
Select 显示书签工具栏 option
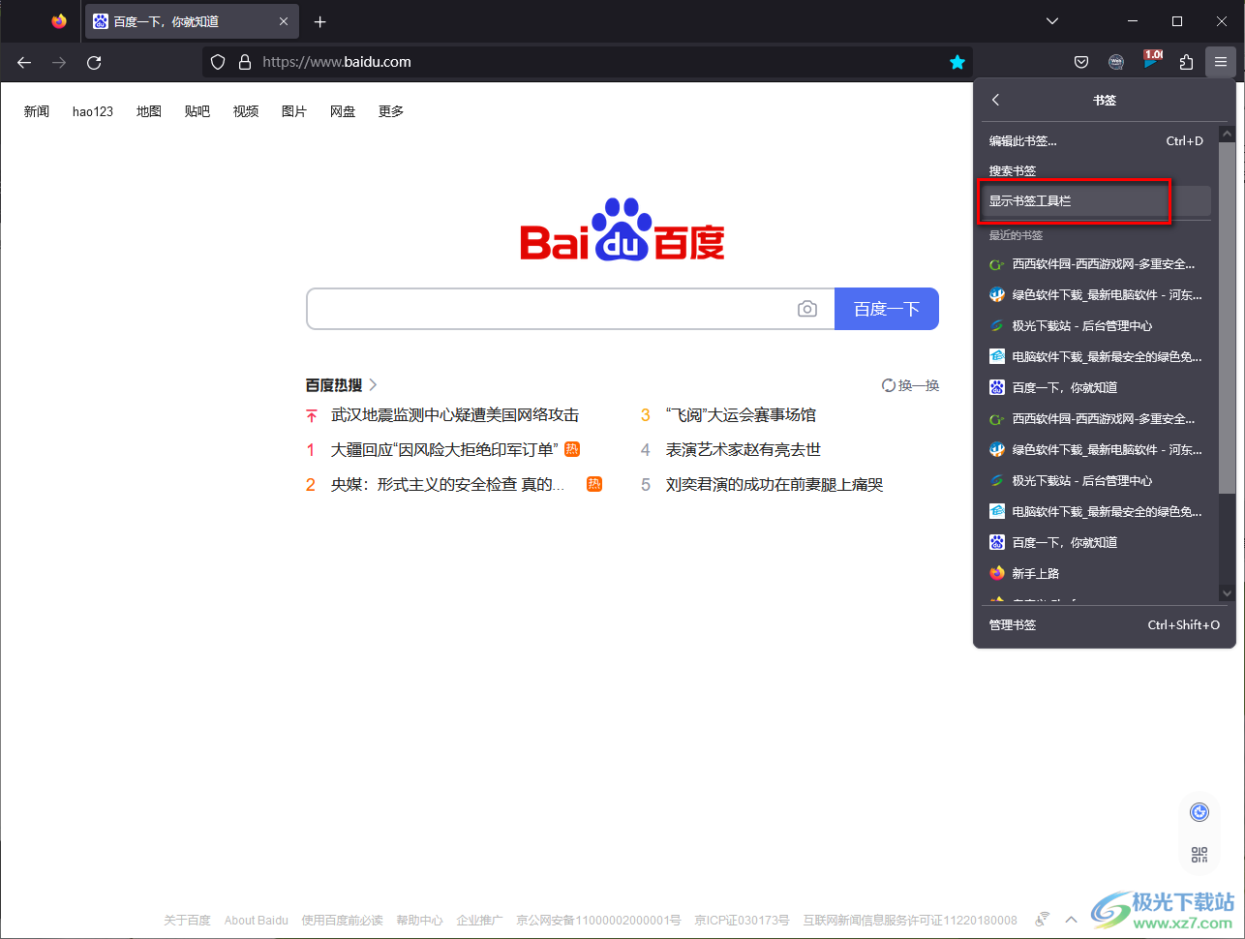[x=1096, y=201]
